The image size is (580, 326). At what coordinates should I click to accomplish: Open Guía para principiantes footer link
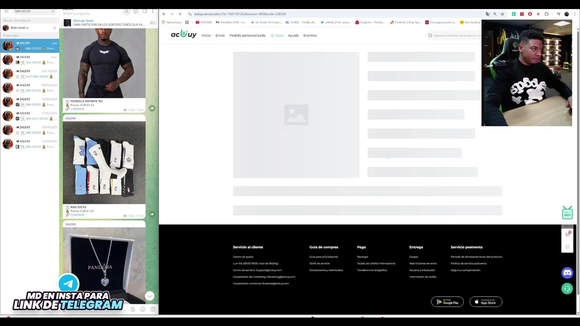coord(324,257)
